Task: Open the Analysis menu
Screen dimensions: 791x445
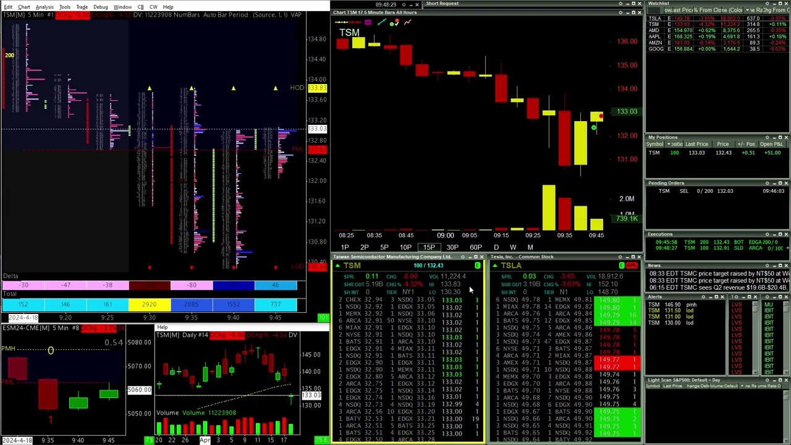Action: (x=44, y=7)
